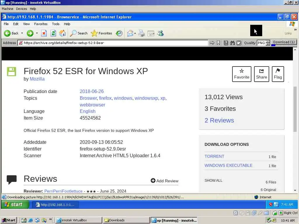
Task: Click the Downloads taskbar button on host
Action: click(126, 220)
